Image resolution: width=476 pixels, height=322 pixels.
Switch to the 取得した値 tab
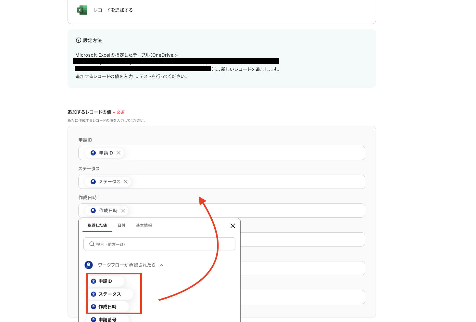(97, 225)
